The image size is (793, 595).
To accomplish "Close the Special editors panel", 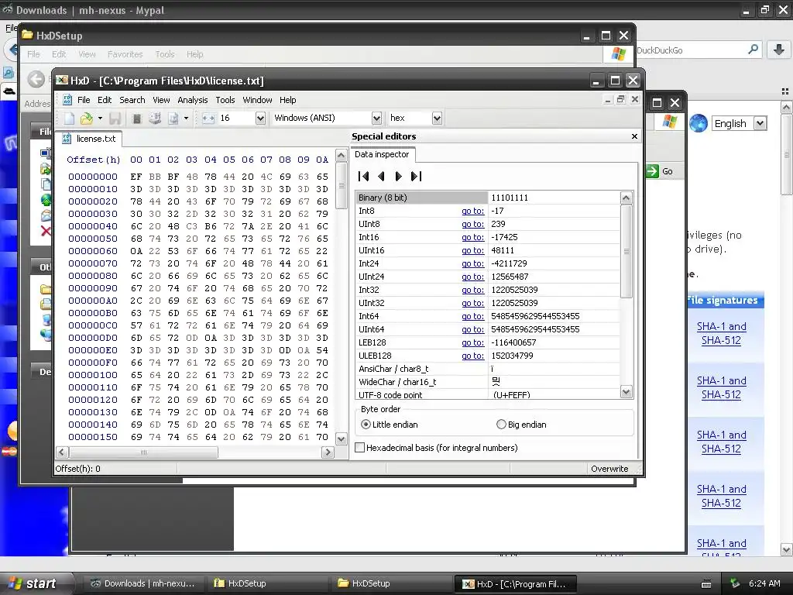I will tap(634, 136).
